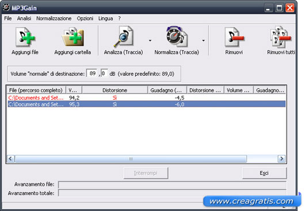The width and height of the screenshot is (305, 211).
Task: Click the last Guadagno… column header
Action: click(x=270, y=90)
